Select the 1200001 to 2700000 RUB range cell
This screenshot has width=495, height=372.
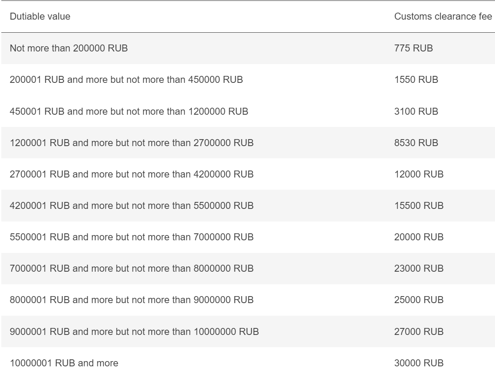pyautogui.click(x=130, y=143)
